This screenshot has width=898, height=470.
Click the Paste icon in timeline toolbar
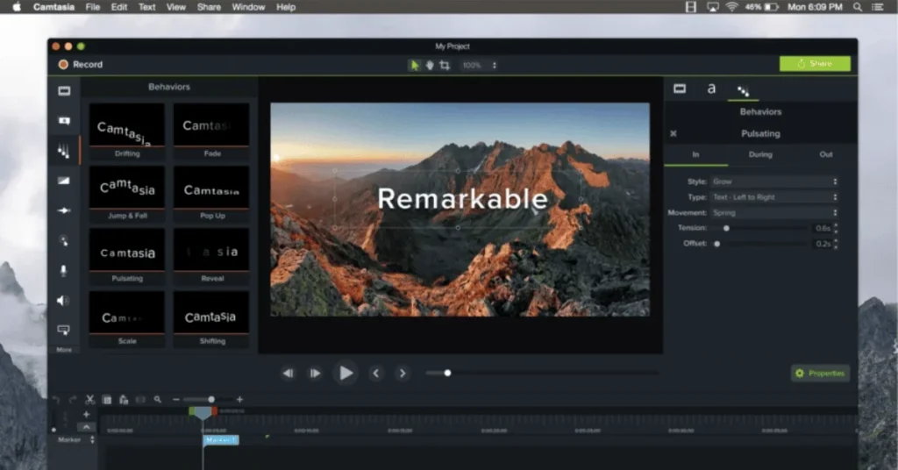click(x=124, y=400)
